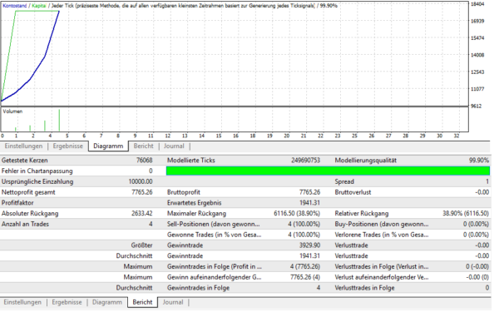Open the Bericht tab in the upper tab bar
Image resolution: width=499 pixels, height=317 pixels.
coord(144,146)
